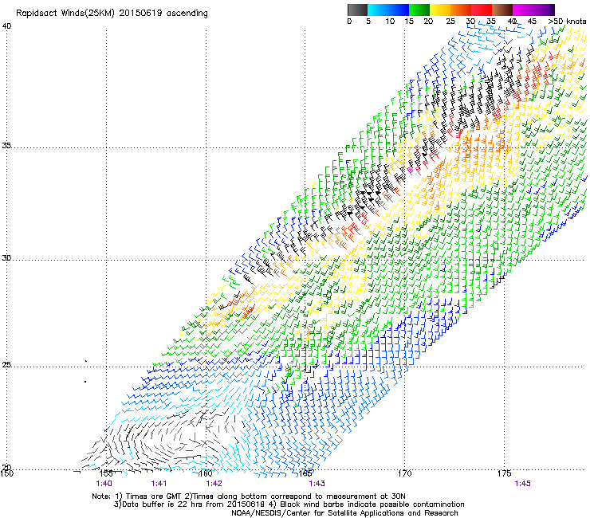Click the legend tick label '10'
Screen dimensions: 590x518
pos(390,22)
